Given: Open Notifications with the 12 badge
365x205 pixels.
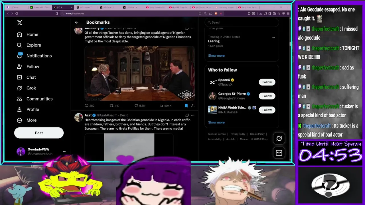Looking at the screenshot, I should [x=34, y=56].
